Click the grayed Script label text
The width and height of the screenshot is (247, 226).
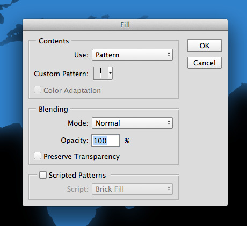pyautogui.click(x=78, y=189)
